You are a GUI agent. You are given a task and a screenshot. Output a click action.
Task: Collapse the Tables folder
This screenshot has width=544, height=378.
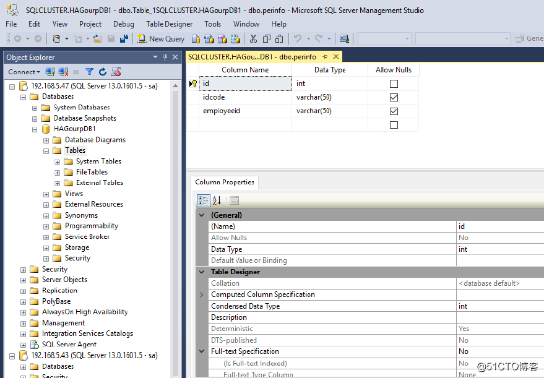pyautogui.click(x=46, y=151)
